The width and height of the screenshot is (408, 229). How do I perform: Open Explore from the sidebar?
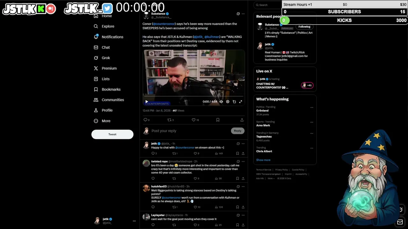pos(104,26)
